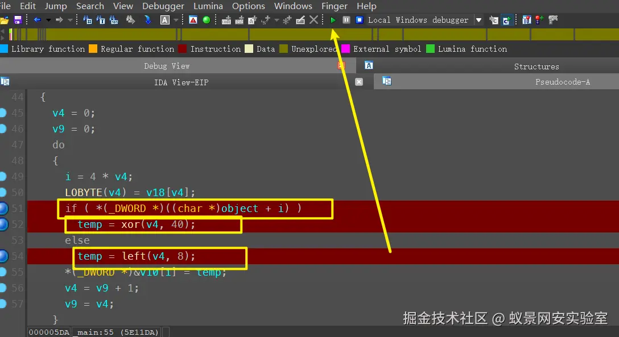Screen dimensions: 619x337
Task: Click the Convert to string 'A' plus icon
Action: [x=252, y=20]
